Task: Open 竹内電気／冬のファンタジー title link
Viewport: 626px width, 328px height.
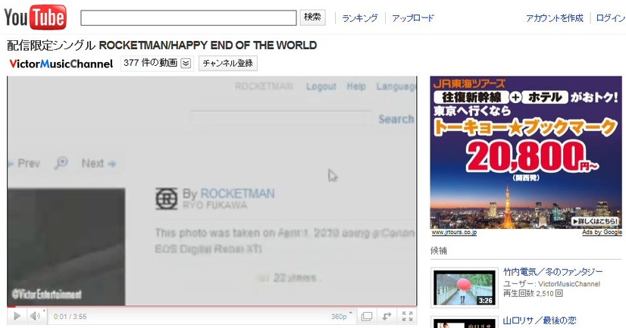Action: pos(553,272)
